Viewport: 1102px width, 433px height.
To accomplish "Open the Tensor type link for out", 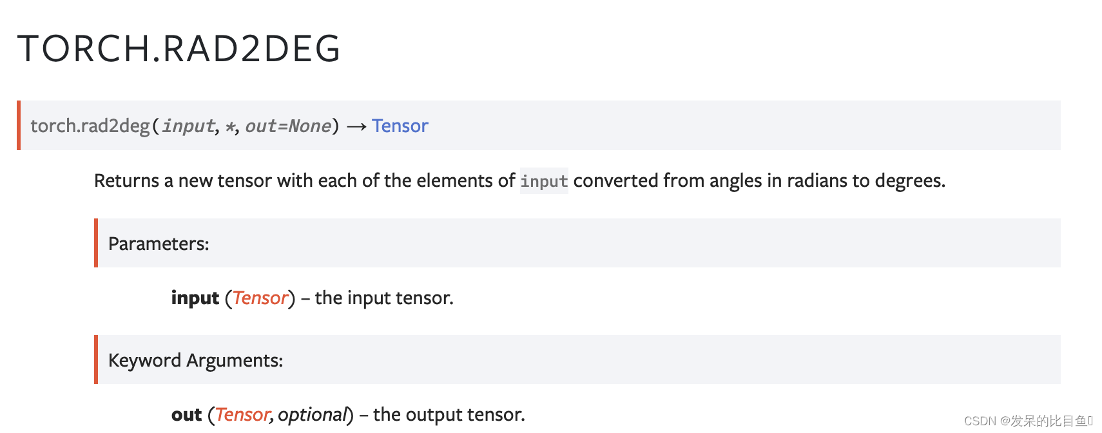I will 242,414.
